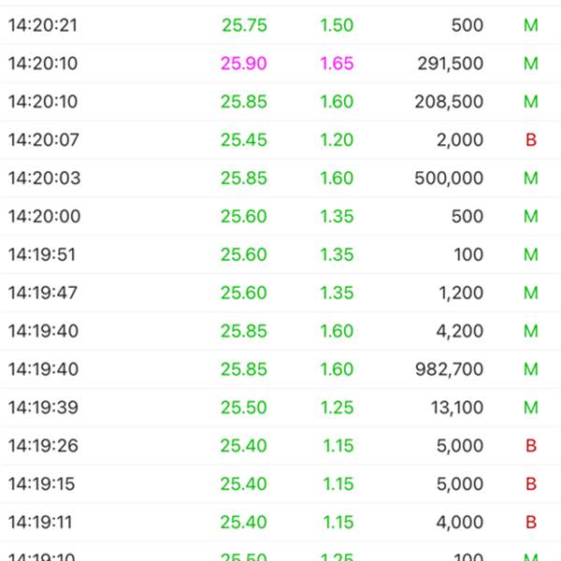
Task: Click the 500,000 volume value
Action: tap(448, 179)
